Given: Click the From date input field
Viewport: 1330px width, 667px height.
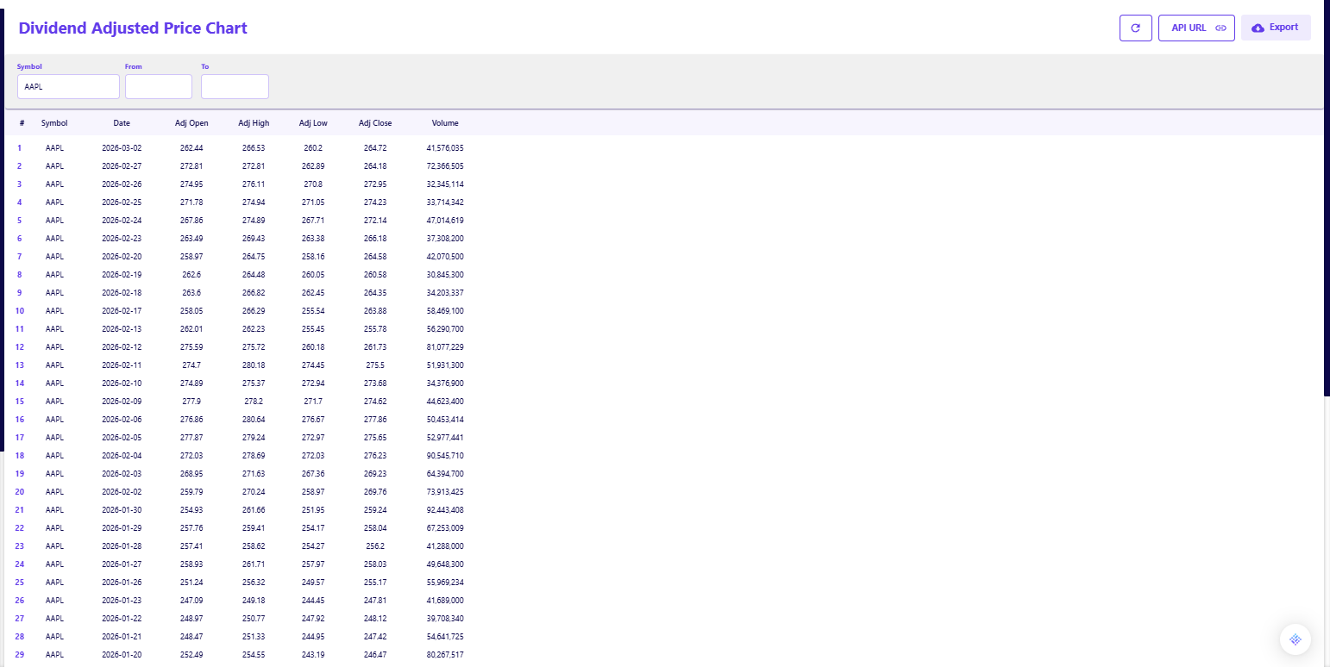Looking at the screenshot, I should (159, 86).
